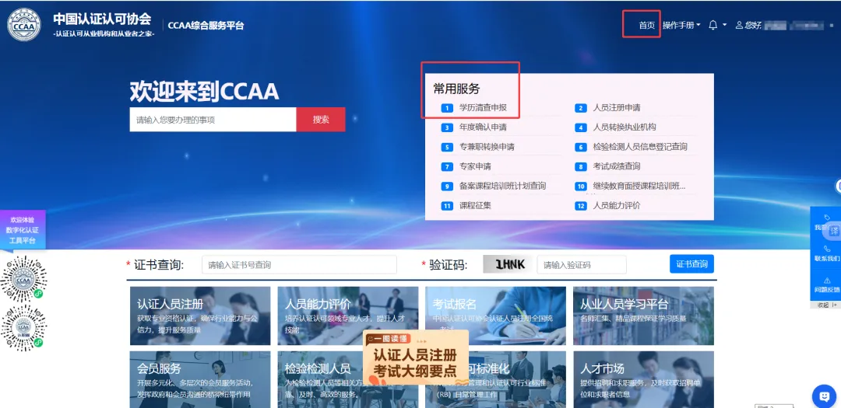Viewport: 841px width, 408px height.
Task: Click the CCAA circular logo
Action: (x=23, y=25)
